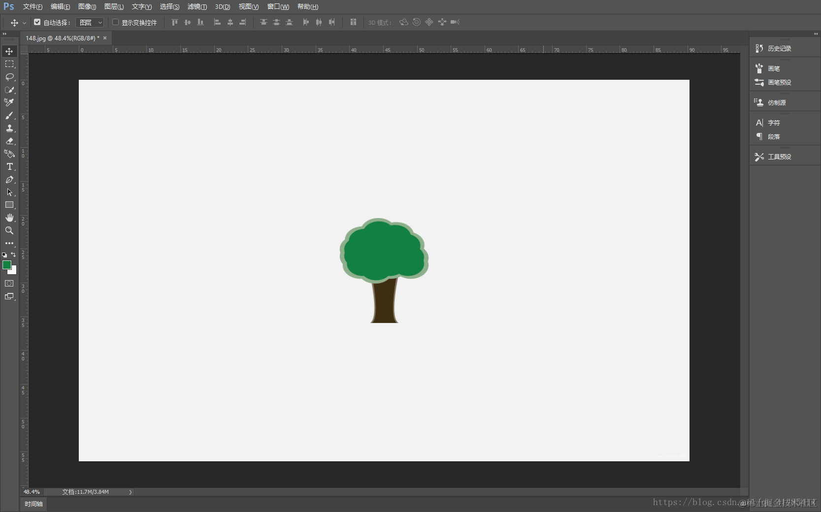Distribute vertical centers

click(x=276, y=22)
